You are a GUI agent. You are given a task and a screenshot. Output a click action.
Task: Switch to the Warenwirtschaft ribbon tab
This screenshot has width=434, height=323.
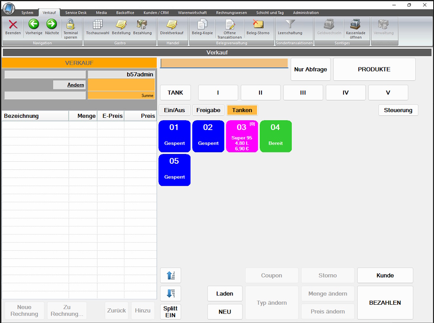coord(192,13)
